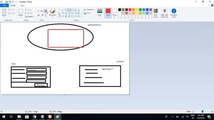Switch to the View tab

tap(22, 5)
